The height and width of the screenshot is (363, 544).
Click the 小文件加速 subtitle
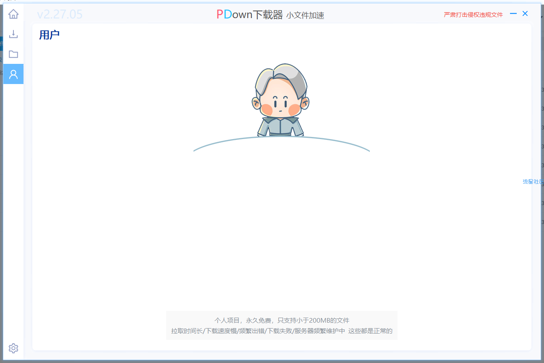click(x=305, y=16)
